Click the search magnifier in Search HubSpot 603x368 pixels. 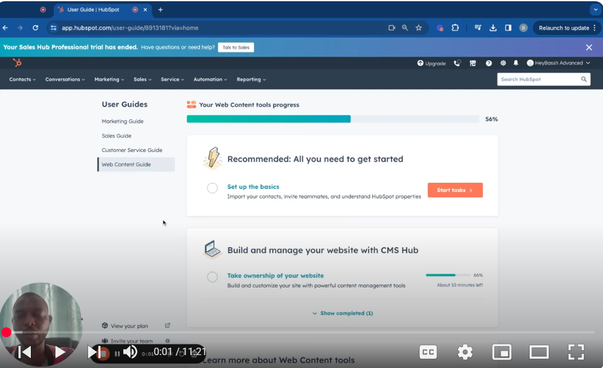(x=584, y=79)
